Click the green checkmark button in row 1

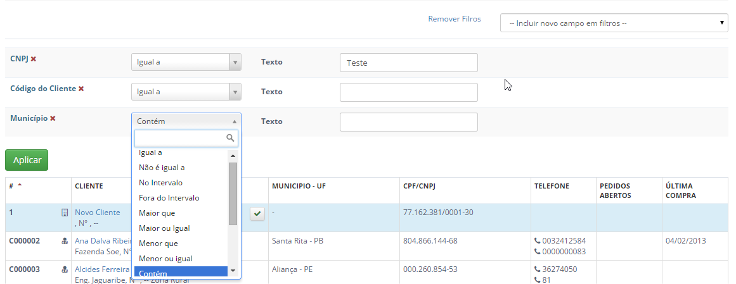(x=257, y=214)
